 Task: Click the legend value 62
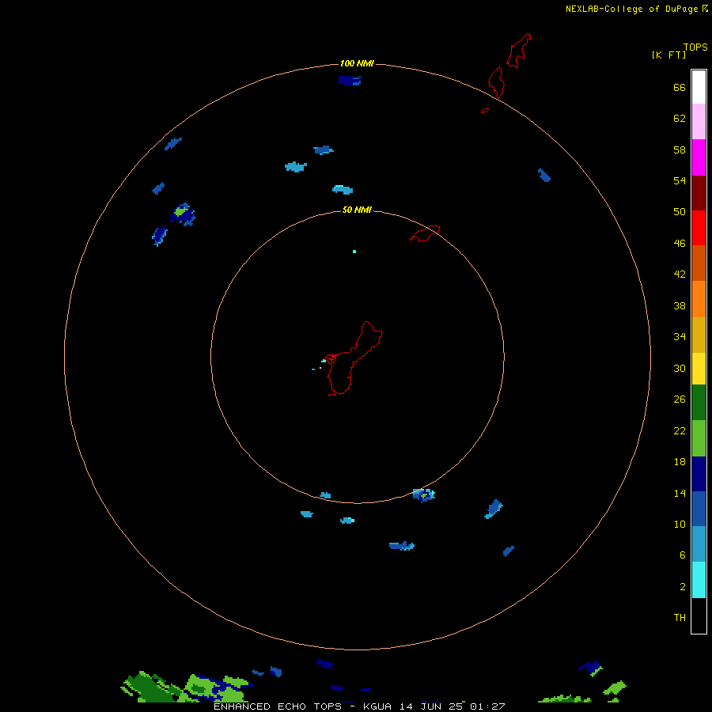[680, 118]
